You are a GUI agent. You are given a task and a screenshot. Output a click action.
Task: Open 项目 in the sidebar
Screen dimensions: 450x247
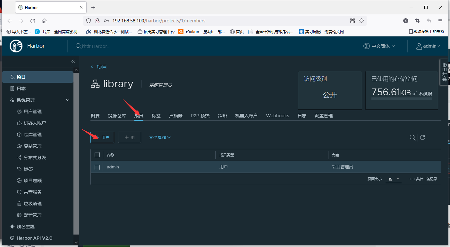coord(38,77)
